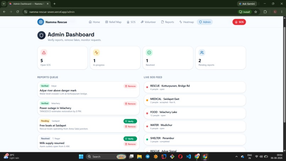
Task: Open MEDICAL · Saidapet East feed item
Action: (194, 100)
